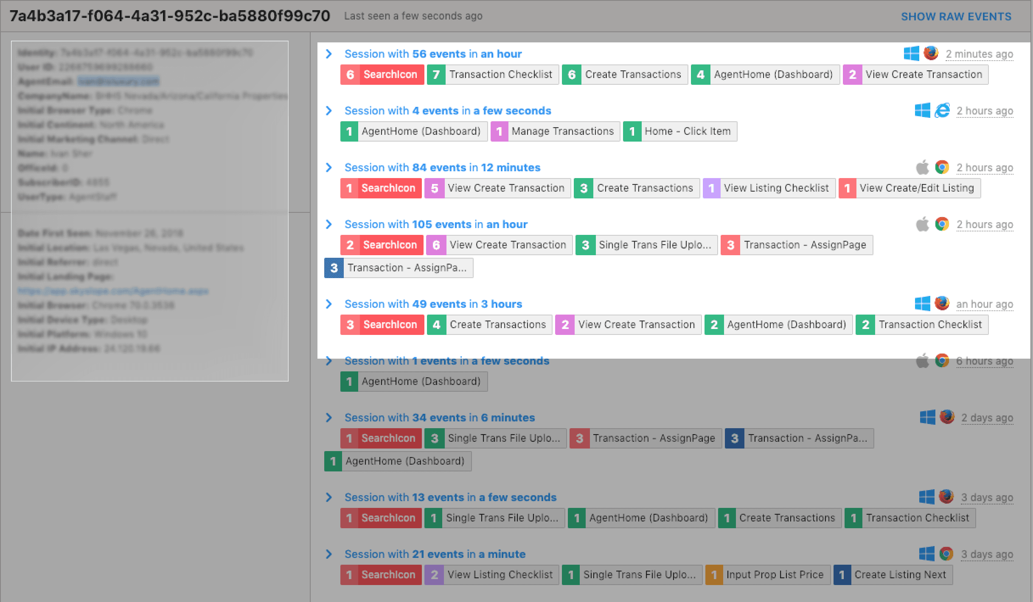Screen dimensions: 1033x602
Task: Click Chrome icon in 21 events session
Action: coord(946,554)
